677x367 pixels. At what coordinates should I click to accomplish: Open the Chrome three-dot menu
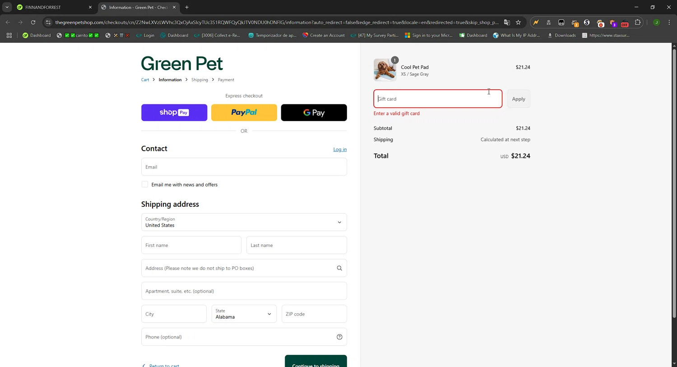pyautogui.click(x=669, y=22)
